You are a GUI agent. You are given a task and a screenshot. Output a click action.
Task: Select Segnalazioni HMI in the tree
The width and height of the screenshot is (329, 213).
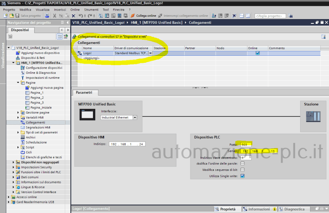(x=38, y=128)
